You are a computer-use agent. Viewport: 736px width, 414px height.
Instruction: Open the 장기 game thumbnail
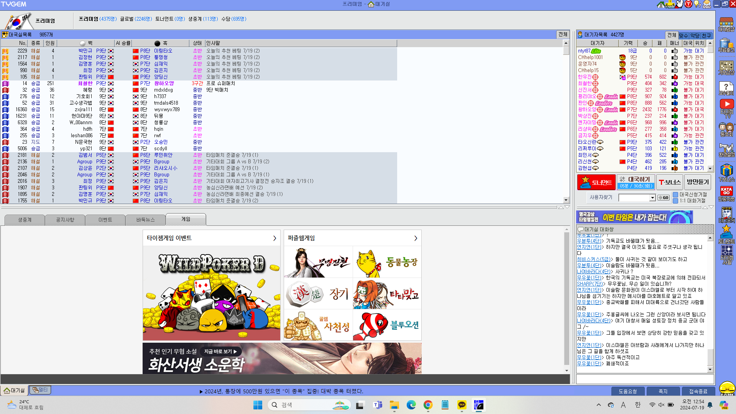coord(318,294)
